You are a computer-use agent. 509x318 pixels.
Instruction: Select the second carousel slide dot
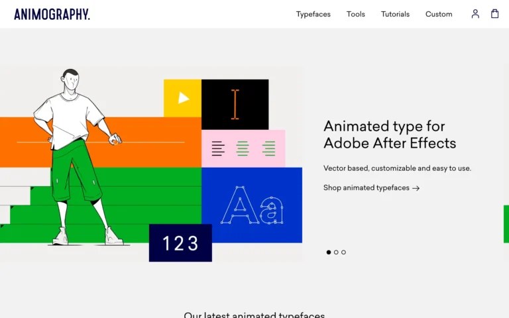pos(336,252)
